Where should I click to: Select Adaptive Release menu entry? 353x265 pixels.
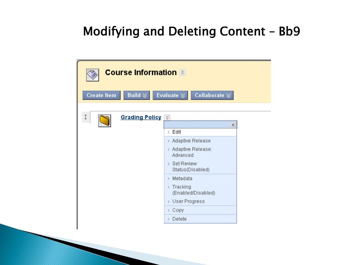(x=200, y=141)
